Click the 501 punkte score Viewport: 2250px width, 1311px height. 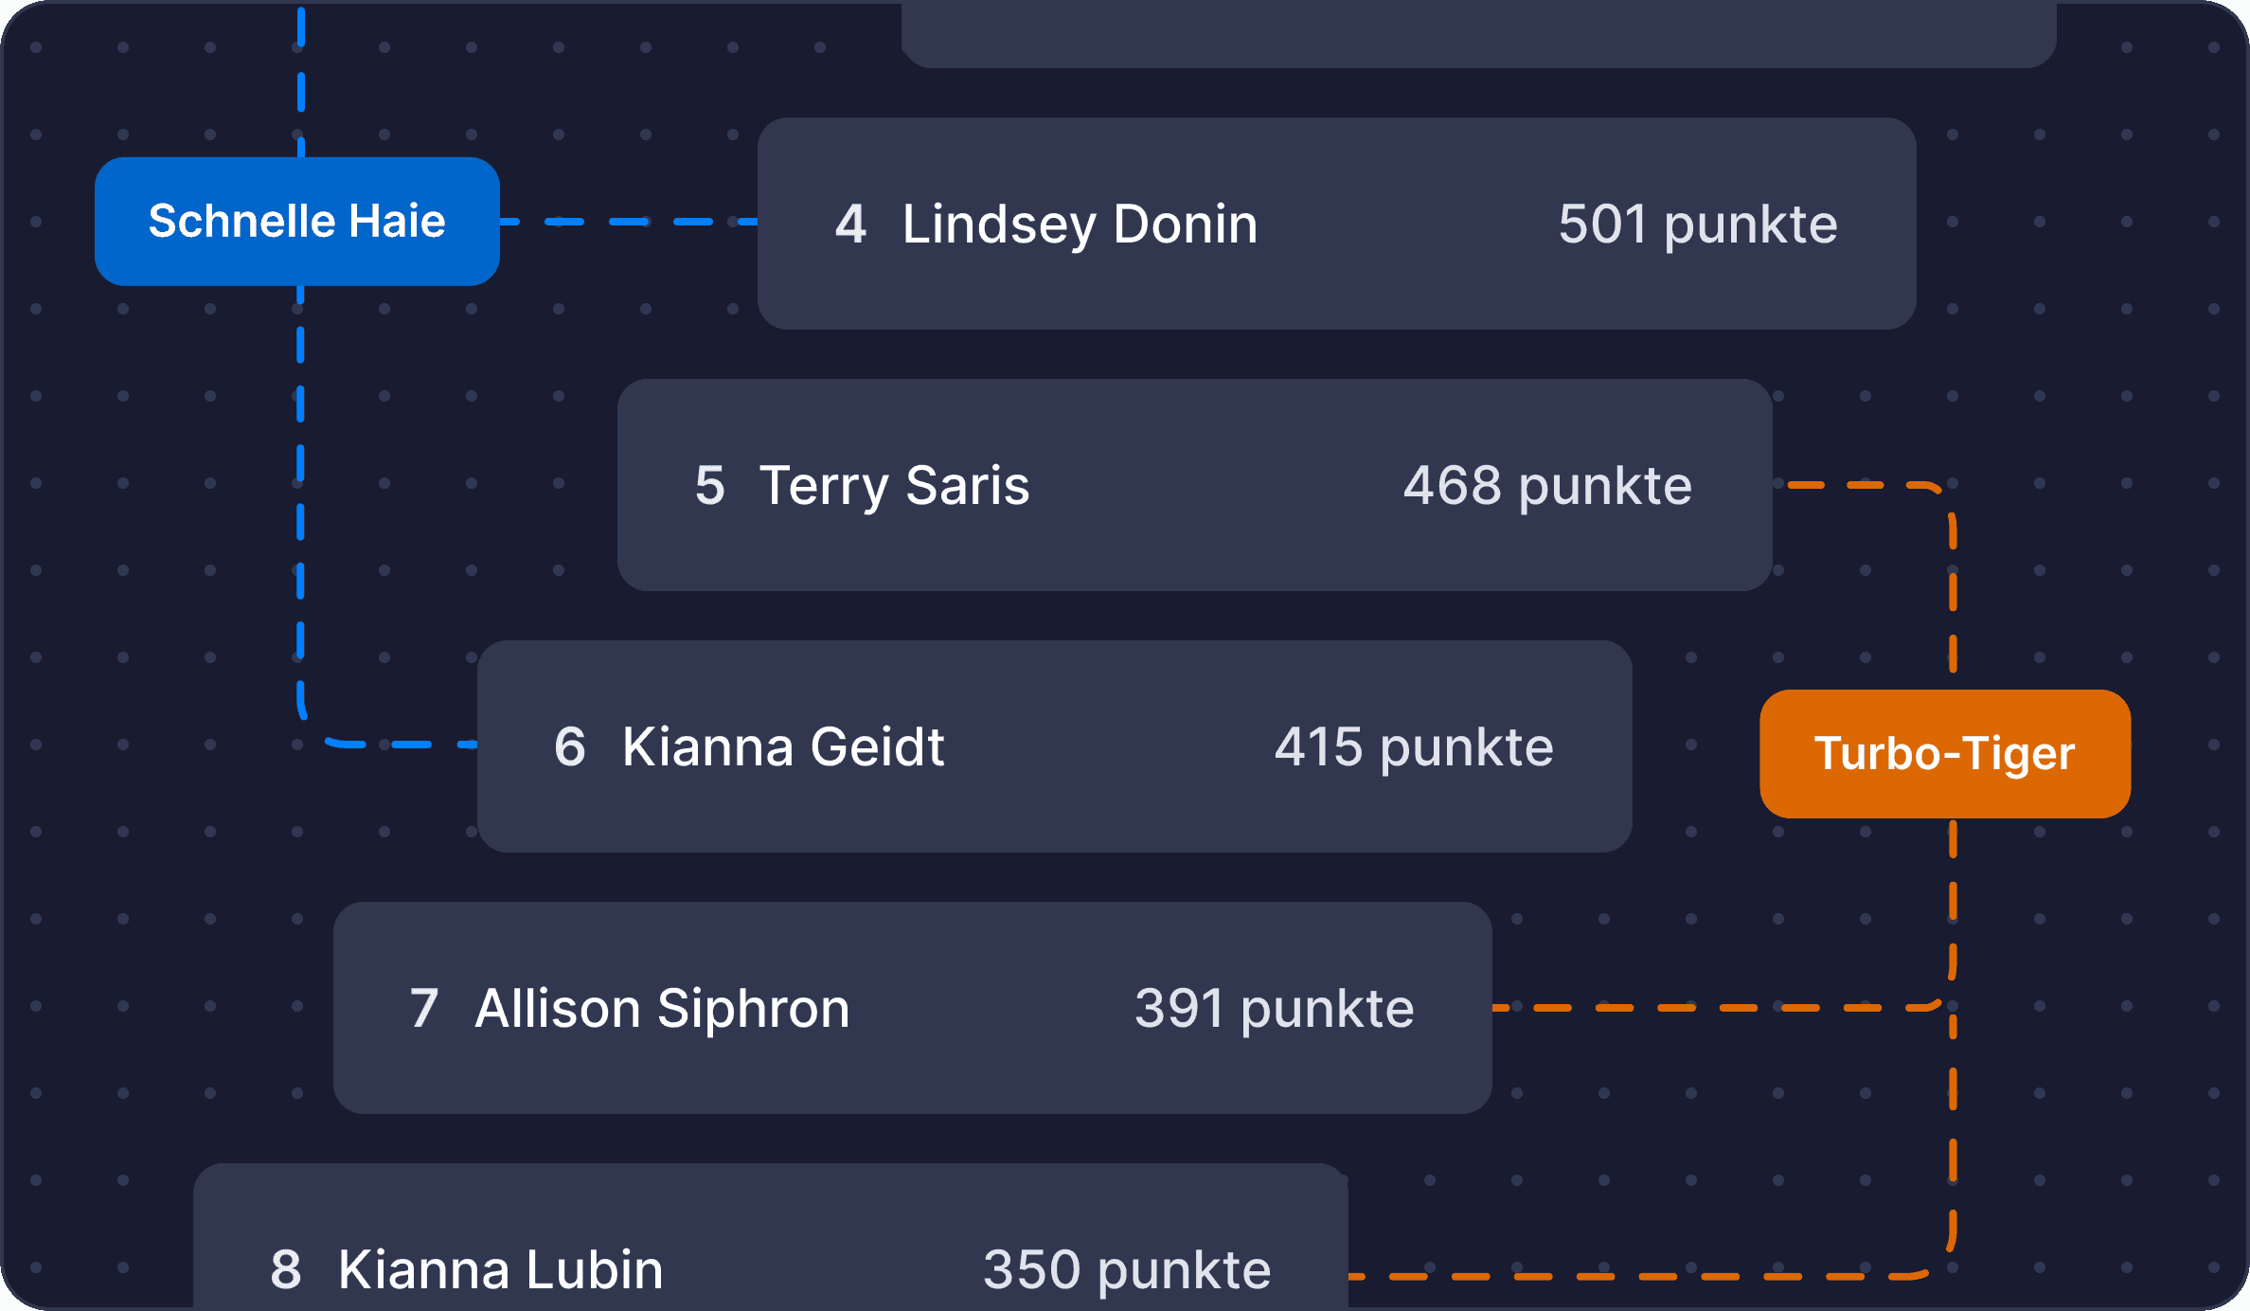[1697, 224]
